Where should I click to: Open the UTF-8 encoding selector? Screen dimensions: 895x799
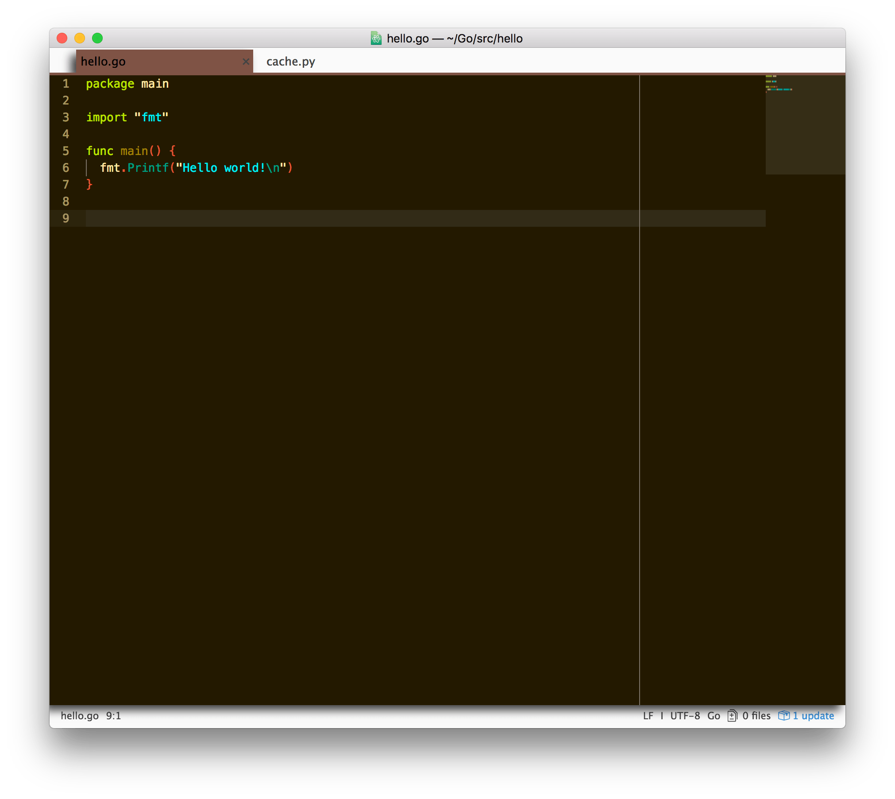click(685, 716)
